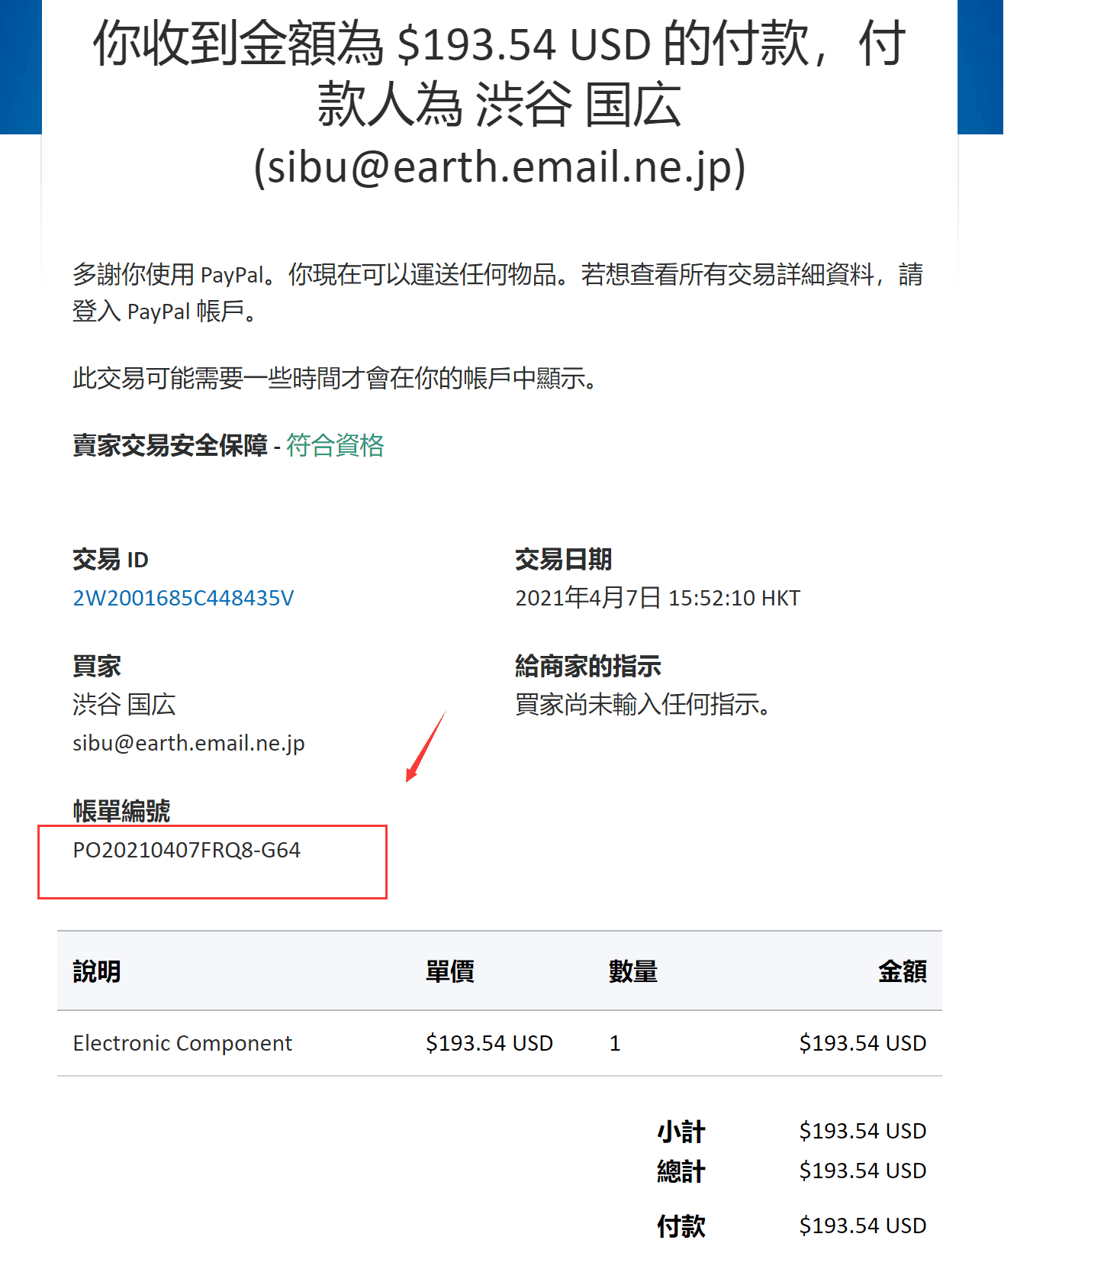Click the 買家尚未輸入任何指示 message
This screenshot has width=1104, height=1266.
pyautogui.click(x=642, y=704)
